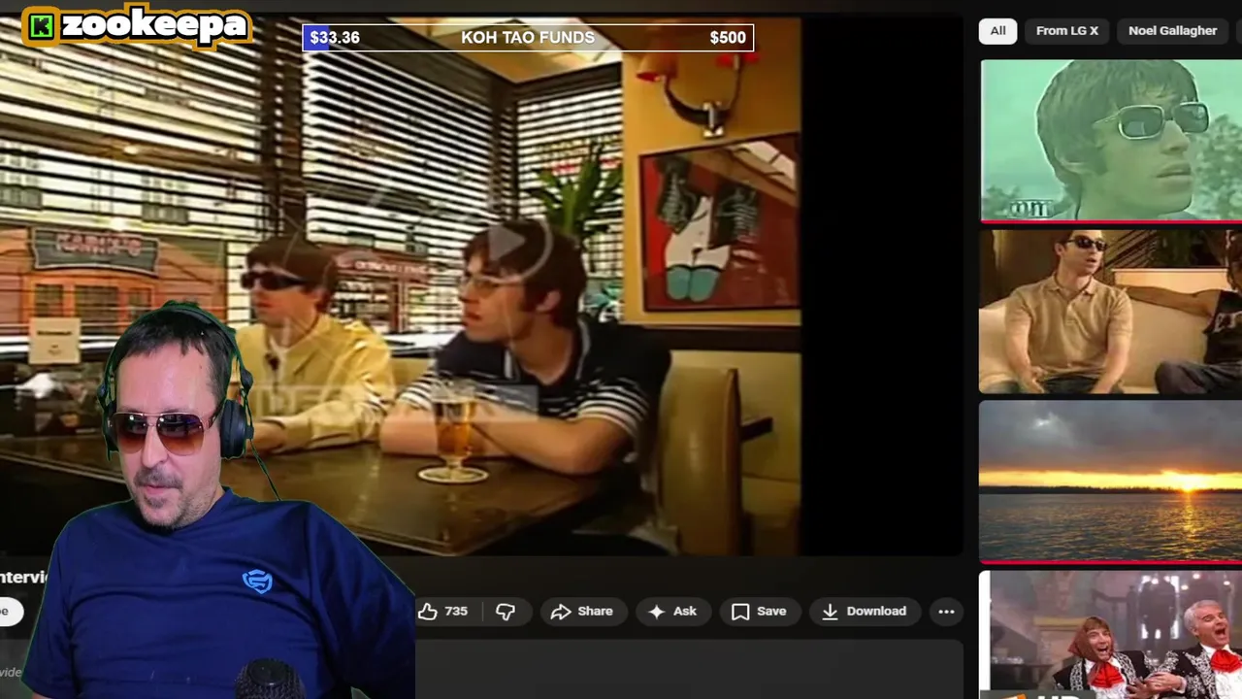This screenshot has width=1242, height=699.
Task: Open the more actions ellipsis menu
Action: pyautogui.click(x=946, y=611)
